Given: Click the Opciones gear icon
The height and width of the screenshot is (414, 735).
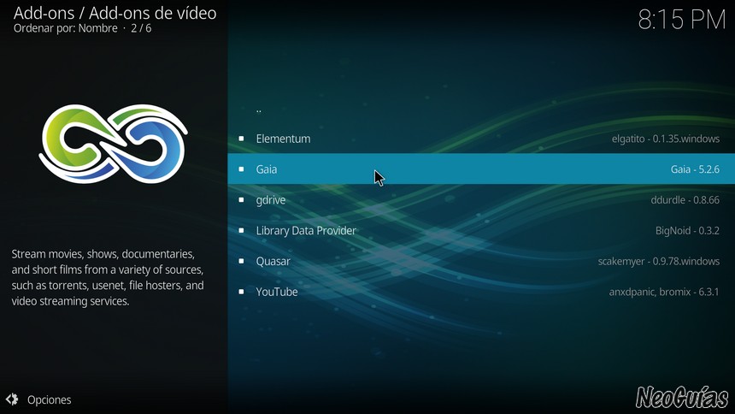Looking at the screenshot, I should pos(12,399).
